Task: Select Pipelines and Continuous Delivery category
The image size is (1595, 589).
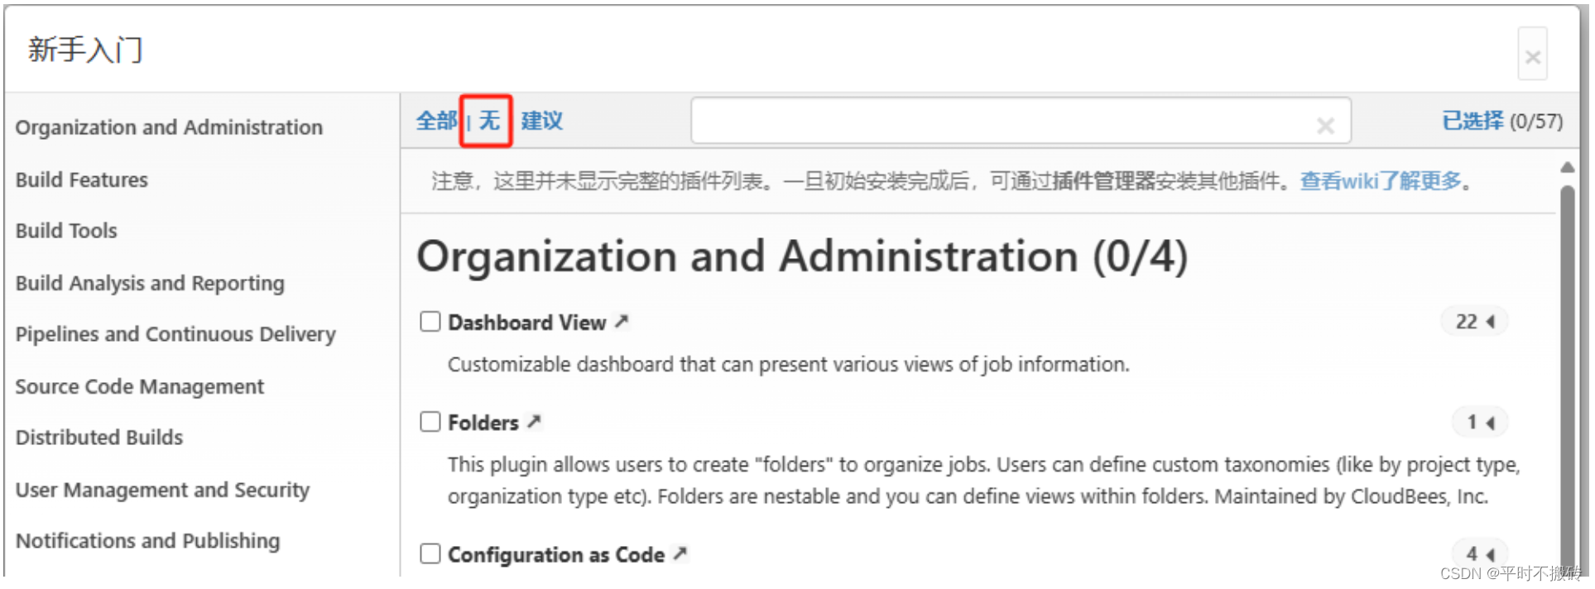Action: [175, 334]
